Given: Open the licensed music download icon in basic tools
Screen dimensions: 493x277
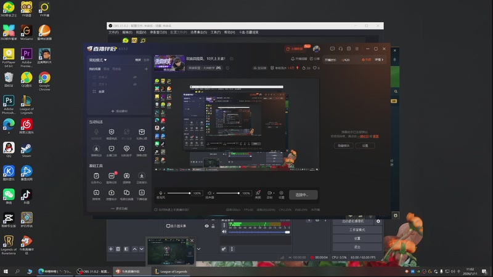Looking at the screenshot, I should [142, 176].
